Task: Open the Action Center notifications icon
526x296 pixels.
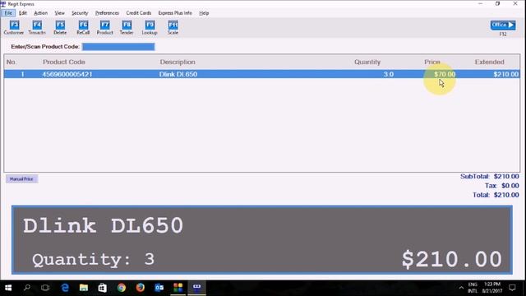Action: 512,288
